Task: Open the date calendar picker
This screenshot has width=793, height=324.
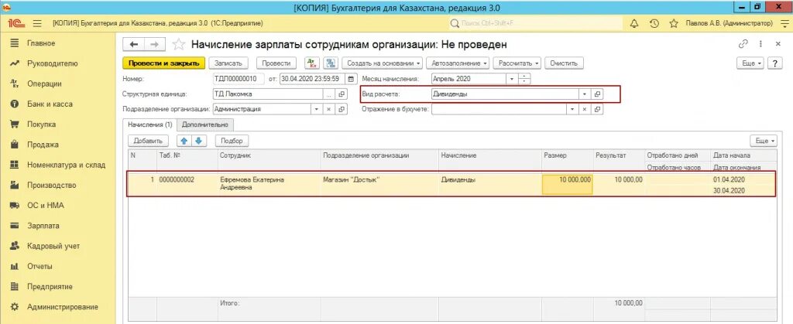Action: point(350,79)
